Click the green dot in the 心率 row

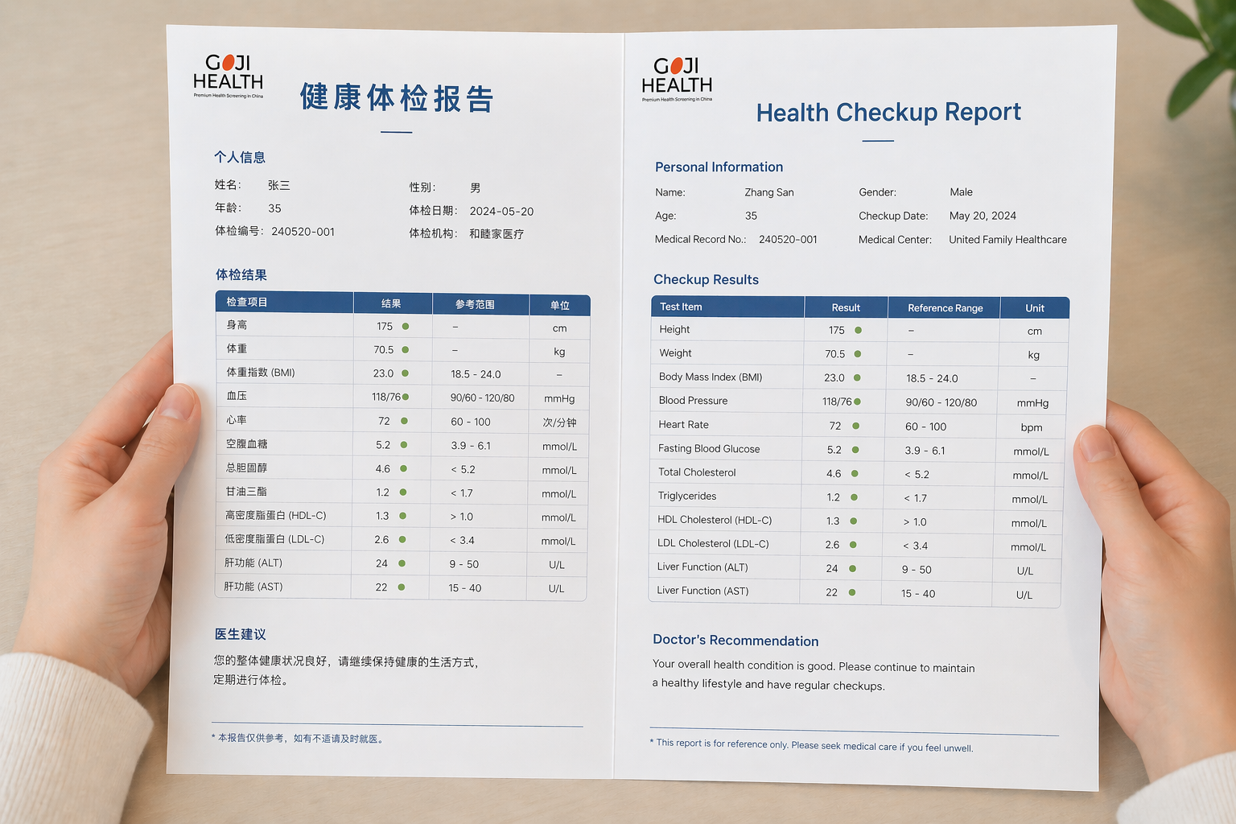click(x=404, y=421)
